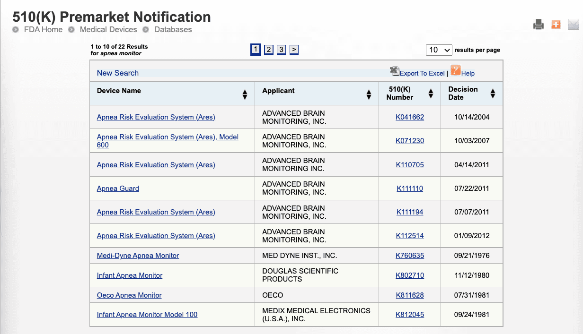583x334 pixels.
Task: Open the Databases breadcrumb link
Action: coord(173,29)
